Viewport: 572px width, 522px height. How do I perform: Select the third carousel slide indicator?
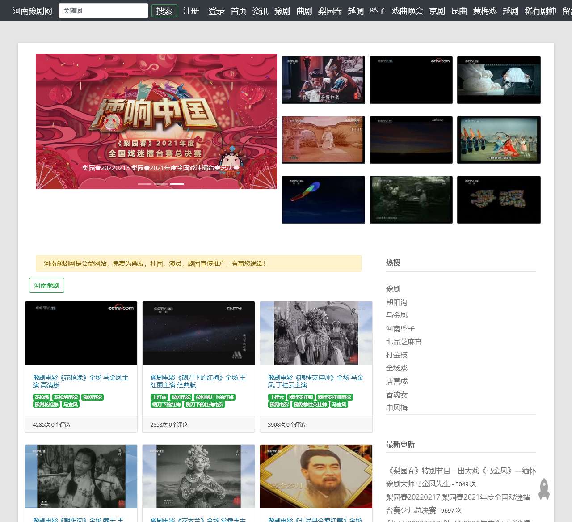177,184
